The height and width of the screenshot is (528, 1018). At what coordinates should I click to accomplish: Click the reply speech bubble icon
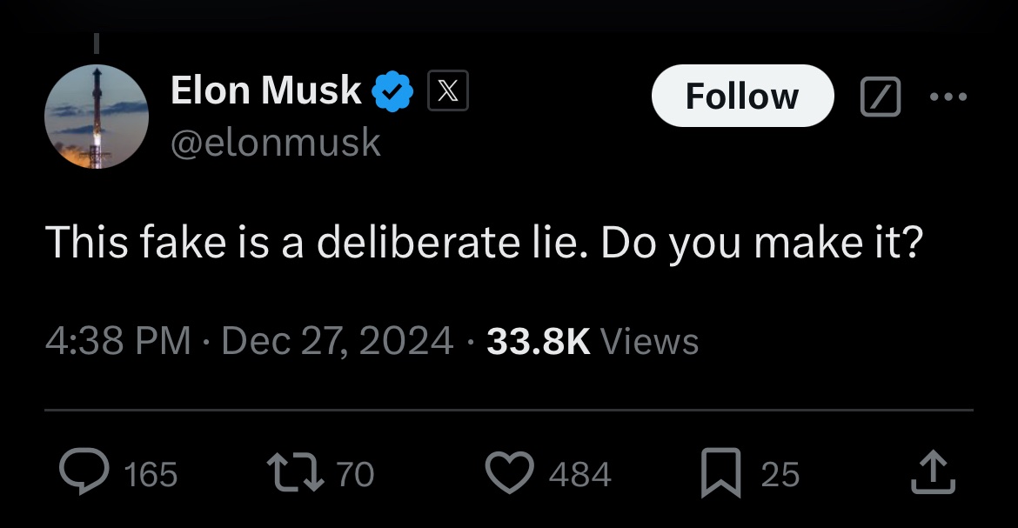[83, 473]
